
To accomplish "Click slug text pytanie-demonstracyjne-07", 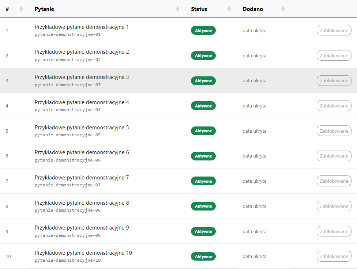I will [x=68, y=185].
